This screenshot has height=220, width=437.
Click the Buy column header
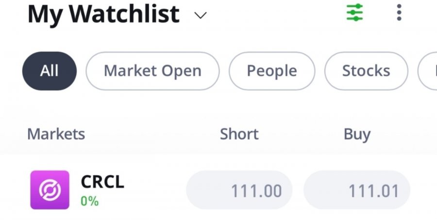click(x=357, y=135)
